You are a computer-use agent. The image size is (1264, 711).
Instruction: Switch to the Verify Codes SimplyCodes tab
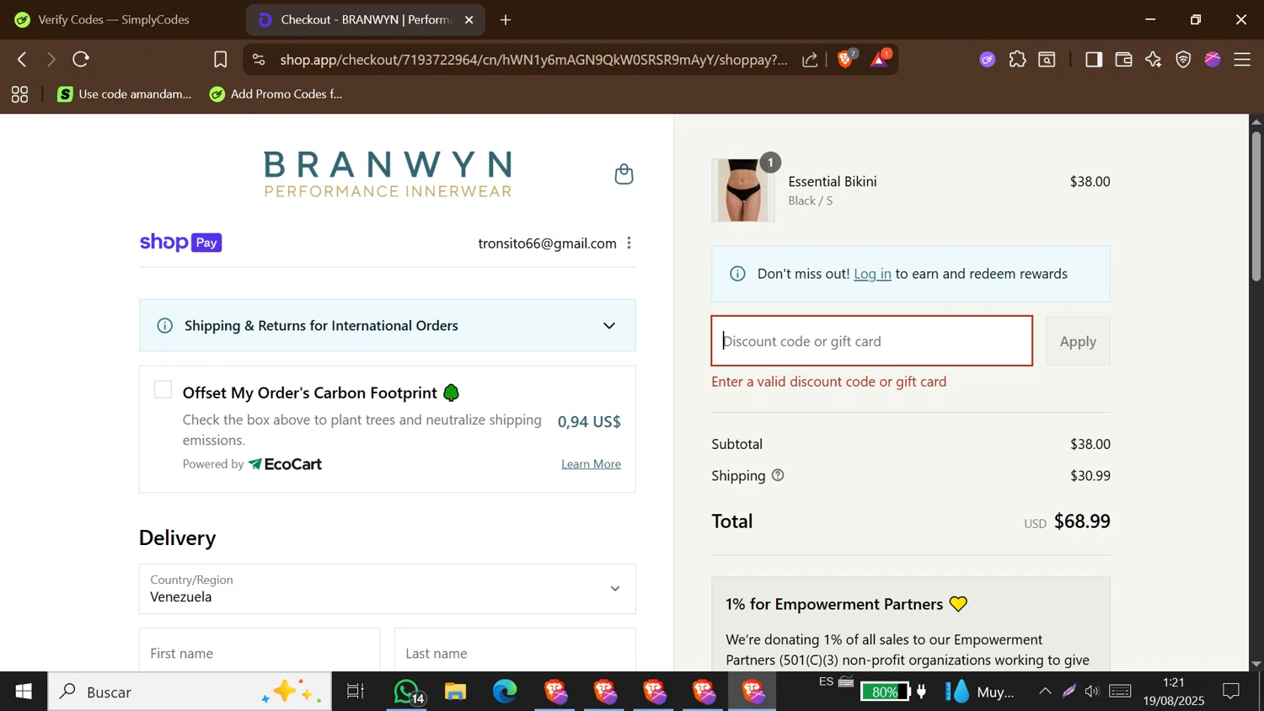[x=113, y=19]
